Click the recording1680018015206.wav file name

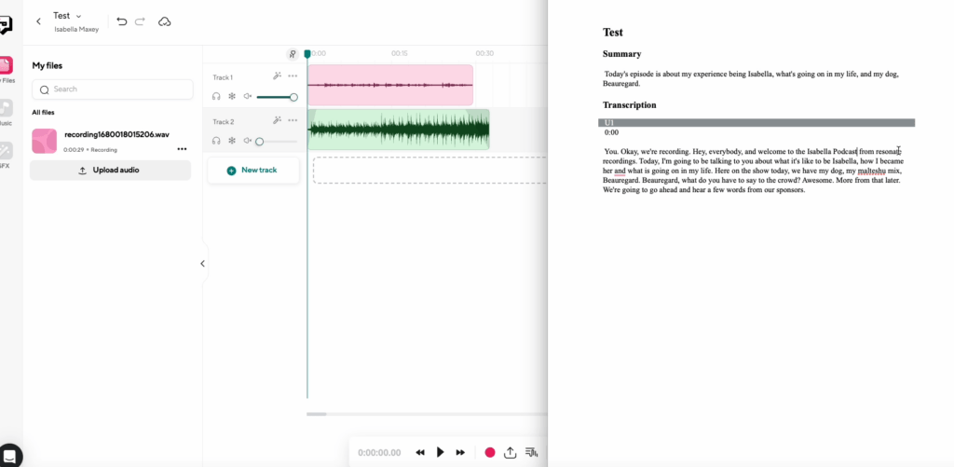[116, 134]
